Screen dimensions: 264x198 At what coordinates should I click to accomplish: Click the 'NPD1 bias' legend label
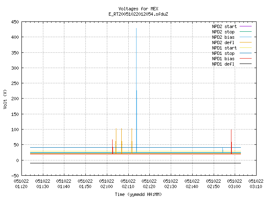[223, 59]
